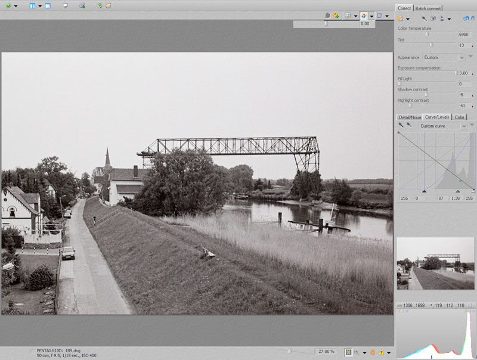
Task: Switch to the Batch convert tab
Action: (x=428, y=8)
